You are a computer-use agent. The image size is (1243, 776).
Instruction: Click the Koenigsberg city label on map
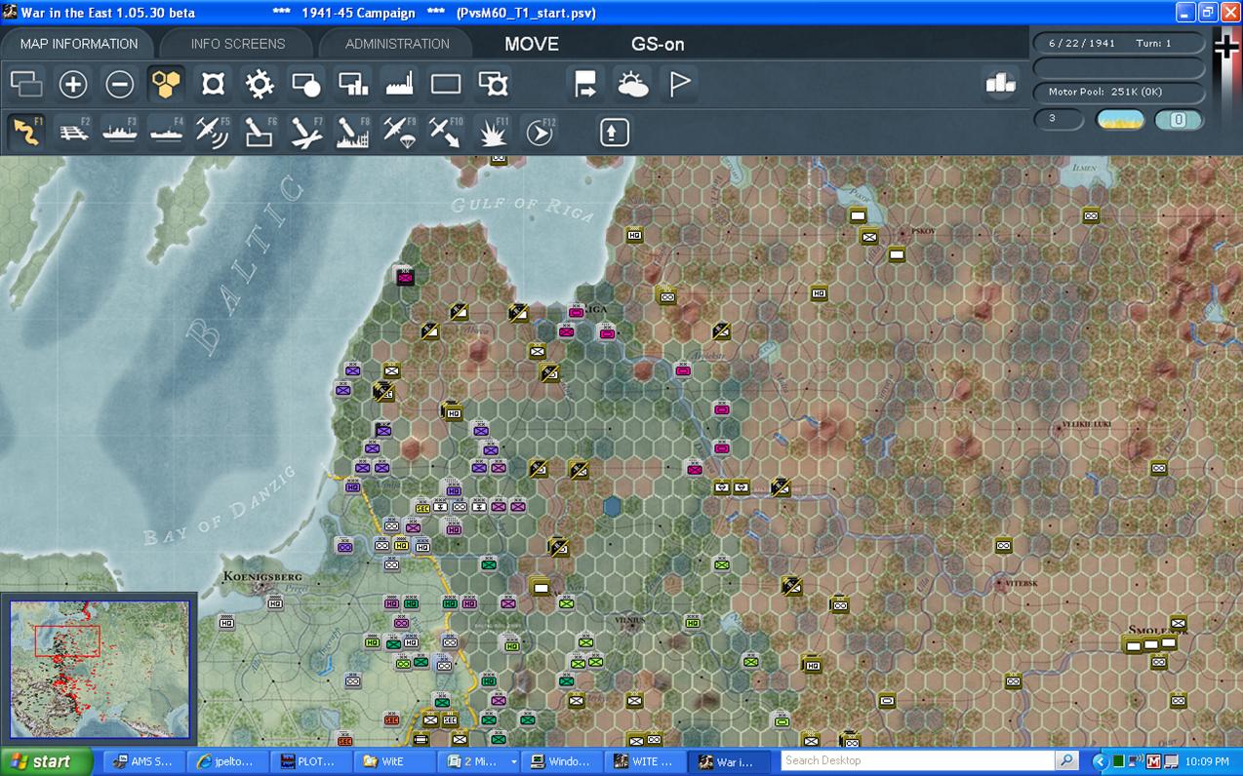262,576
